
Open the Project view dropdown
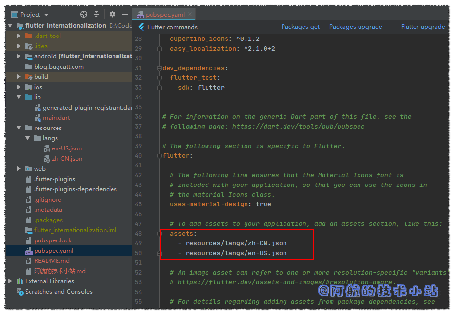coord(46,15)
